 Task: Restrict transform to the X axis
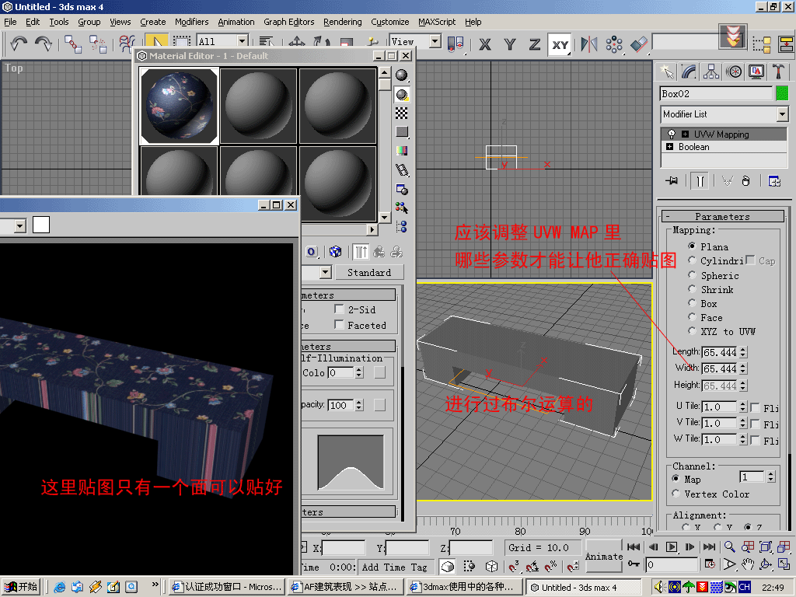click(x=485, y=44)
